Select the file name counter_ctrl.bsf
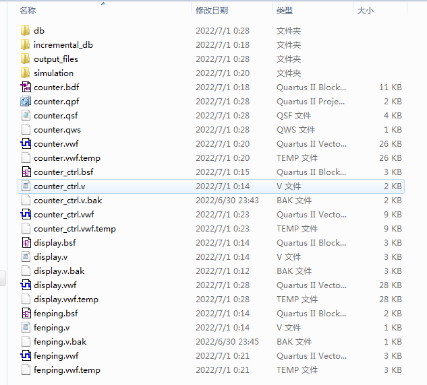The width and height of the screenshot is (427, 385). [63, 172]
